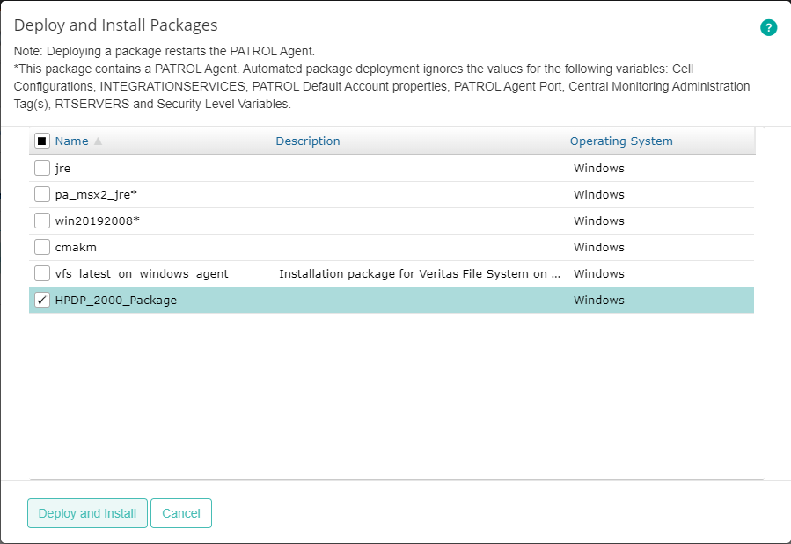Click the Windows label for win20192008*
791x544 pixels.
click(x=598, y=220)
